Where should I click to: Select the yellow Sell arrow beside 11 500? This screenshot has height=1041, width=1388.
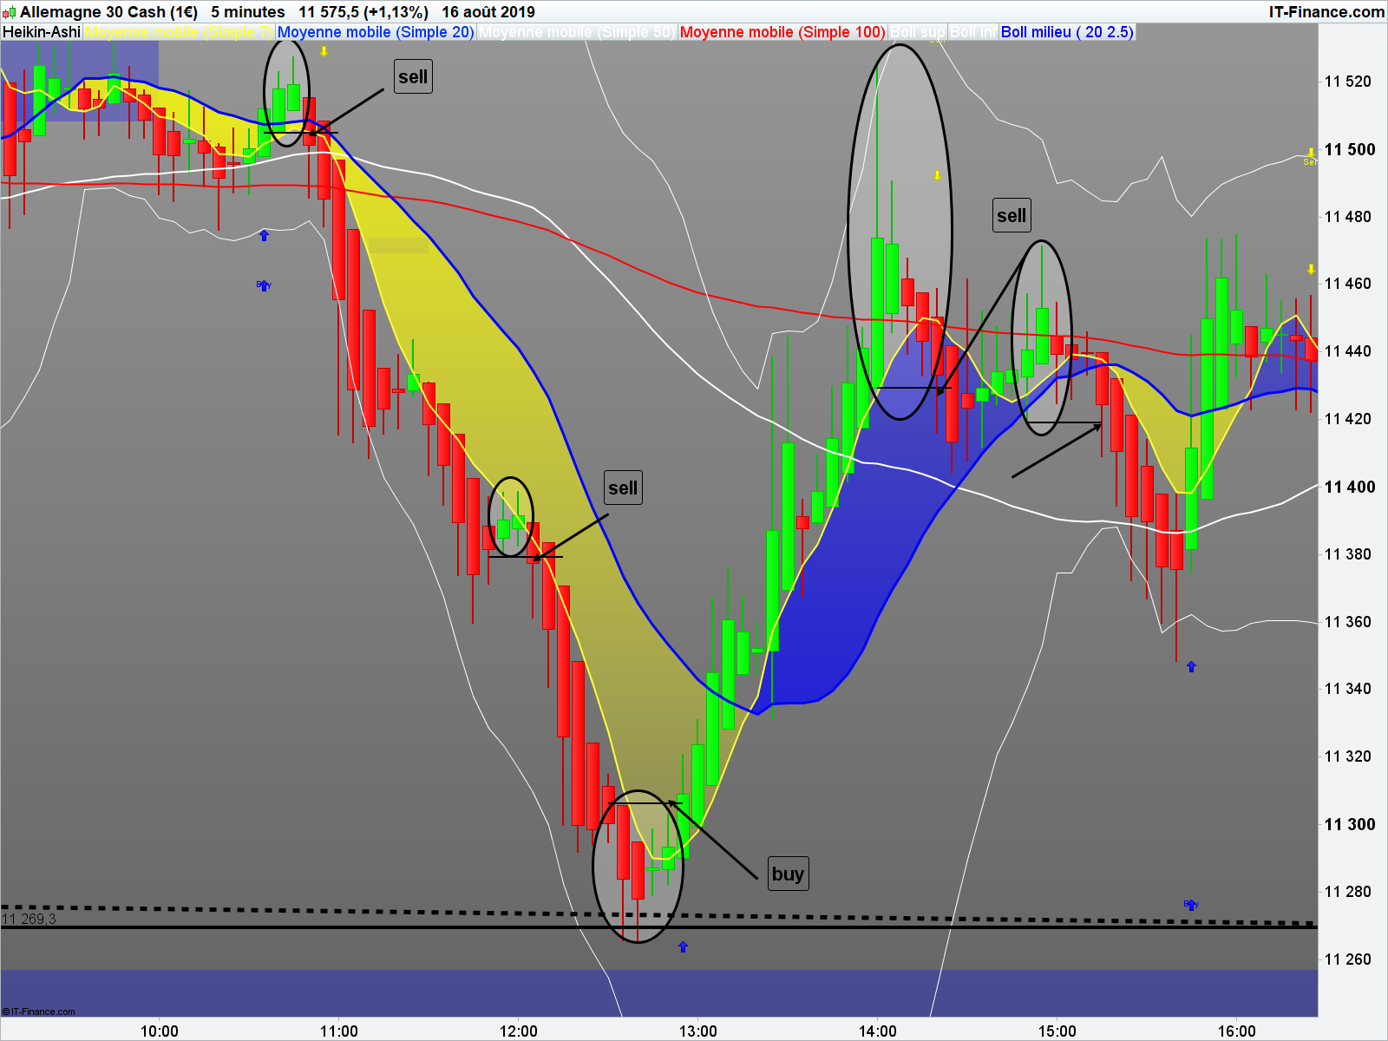(x=1310, y=156)
